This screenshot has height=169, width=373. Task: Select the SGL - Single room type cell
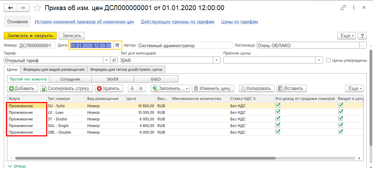click(x=66, y=125)
